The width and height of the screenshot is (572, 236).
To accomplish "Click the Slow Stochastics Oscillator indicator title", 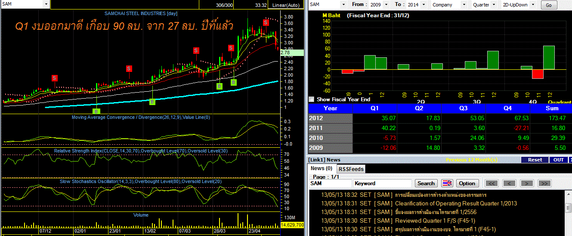I will (140, 181).
